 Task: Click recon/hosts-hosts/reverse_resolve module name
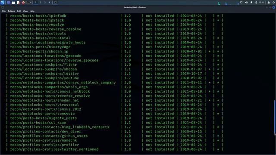46,29
